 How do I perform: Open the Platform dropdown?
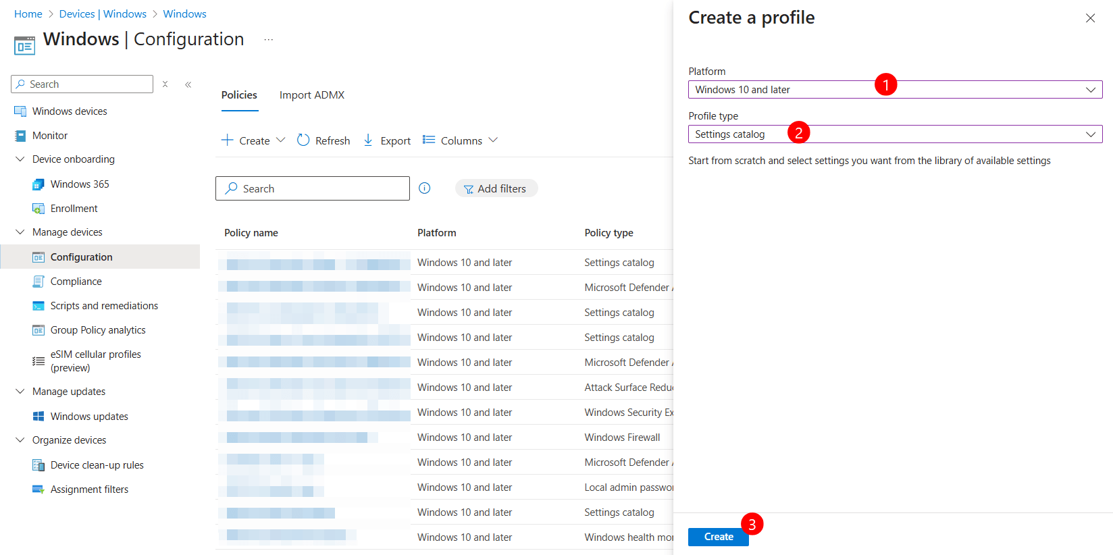tap(895, 90)
